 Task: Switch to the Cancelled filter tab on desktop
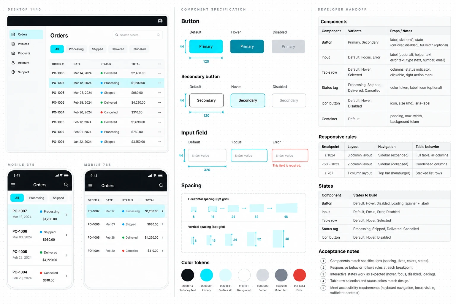139,49
